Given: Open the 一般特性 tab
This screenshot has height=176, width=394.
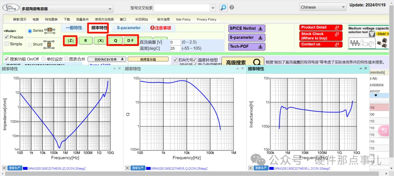Looking at the screenshot, I should pos(74,28).
